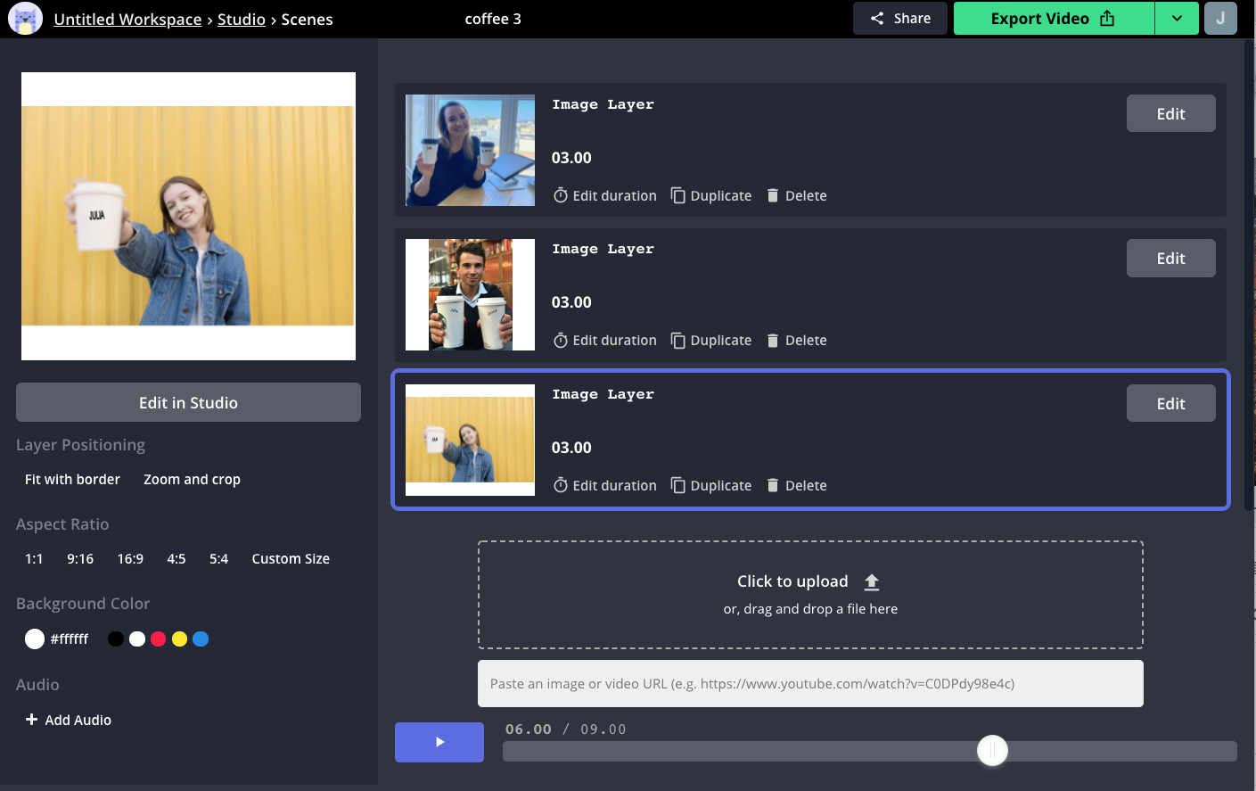
Task: Expand the Export Video dropdown arrow
Action: pos(1177,19)
